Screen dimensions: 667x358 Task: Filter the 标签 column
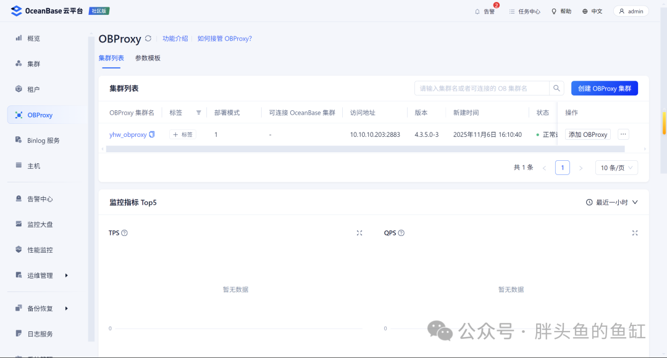[199, 112]
